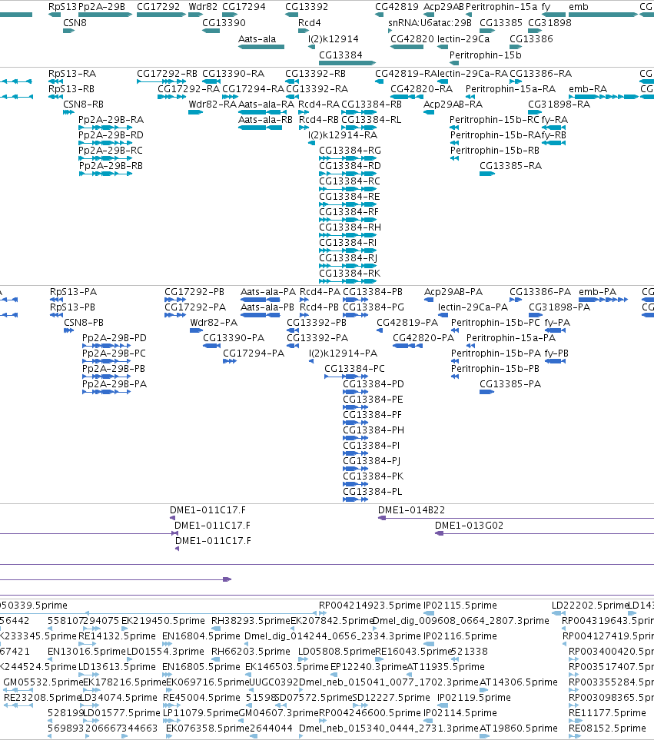Click EST RE14132.5prime
This screenshot has width=654, height=740.
117,635
